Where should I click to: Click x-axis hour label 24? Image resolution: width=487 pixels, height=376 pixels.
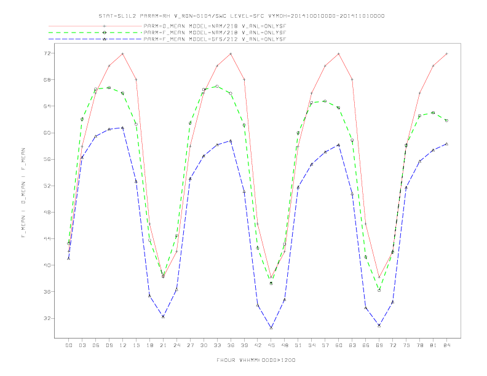point(176,345)
